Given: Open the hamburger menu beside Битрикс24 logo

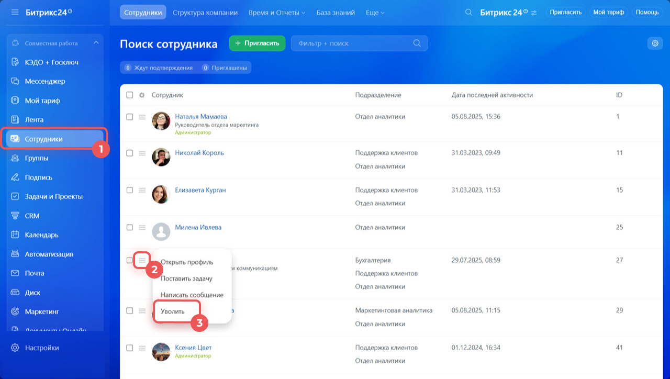Looking at the screenshot, I should click(15, 12).
